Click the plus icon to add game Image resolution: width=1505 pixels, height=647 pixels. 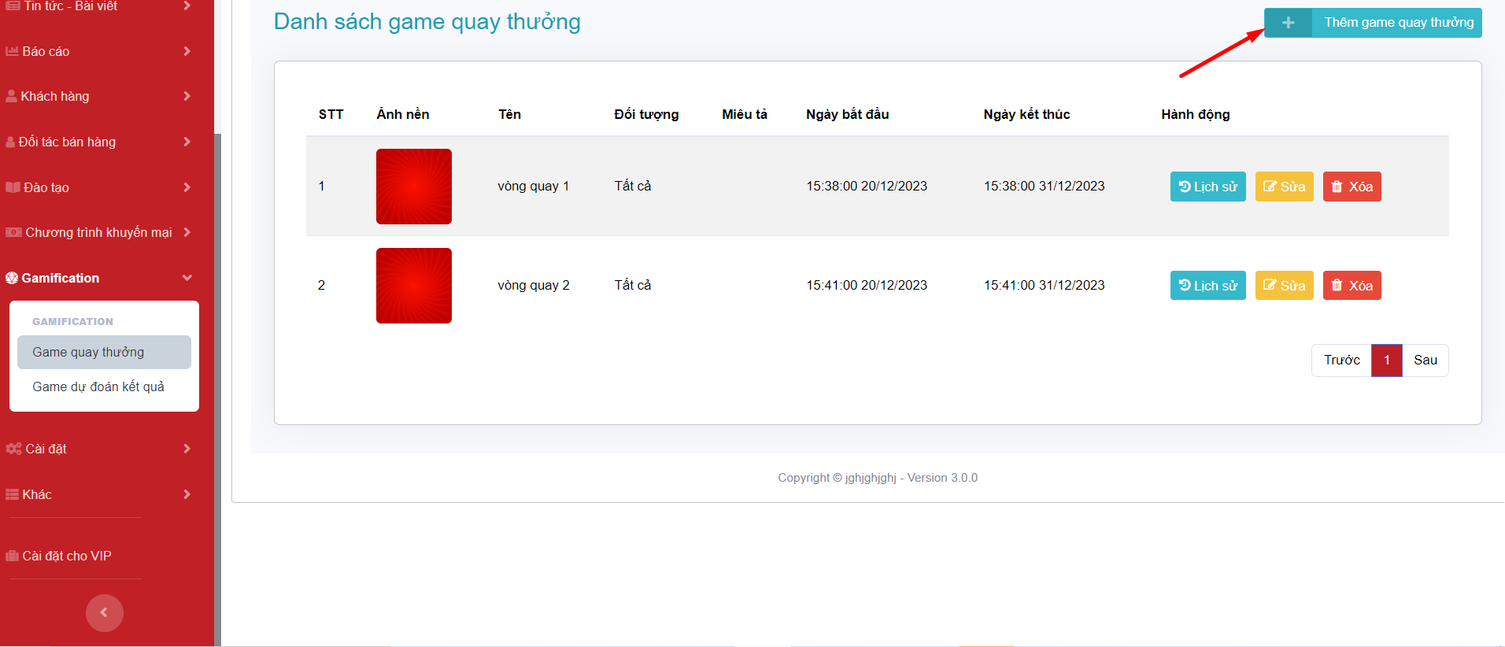point(1288,23)
